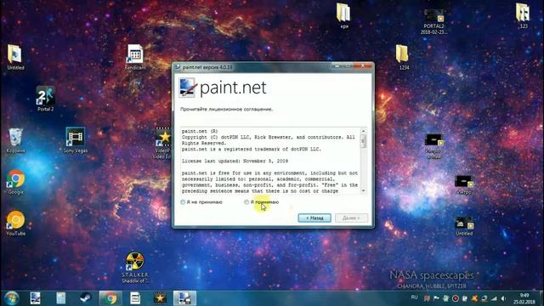
Task: Launch Portal 2 desktop shortcut
Action: (x=45, y=99)
